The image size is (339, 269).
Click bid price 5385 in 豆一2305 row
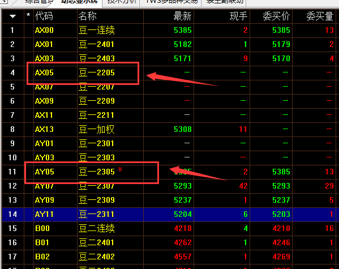[281, 172]
